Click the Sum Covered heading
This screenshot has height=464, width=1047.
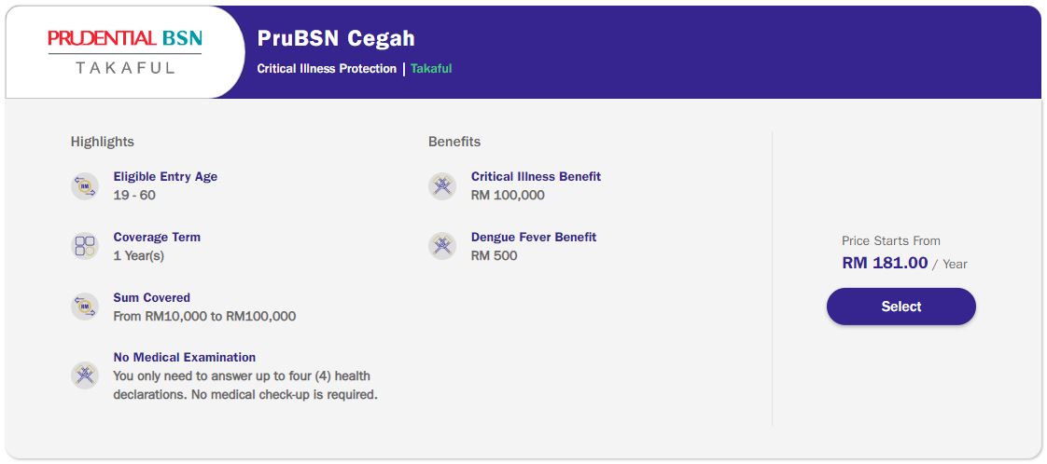pos(151,298)
